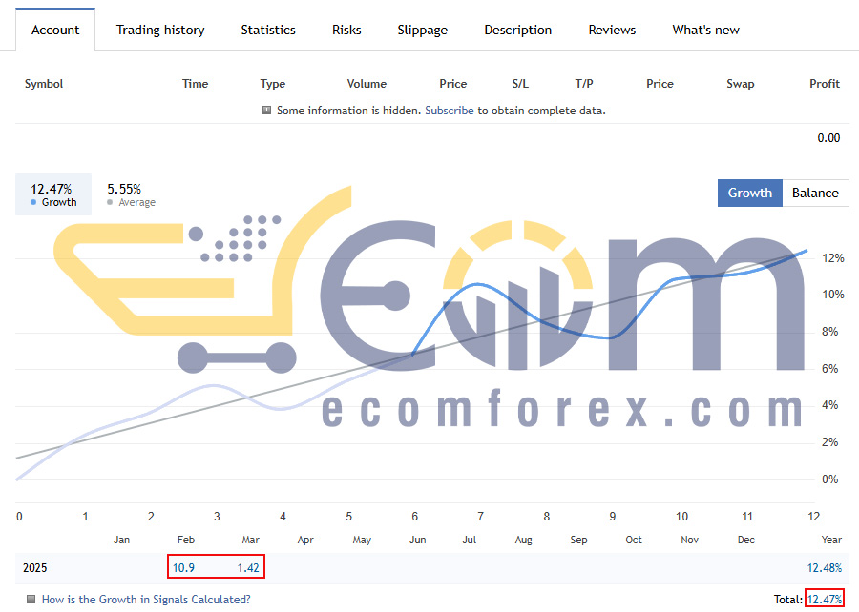
Task: Click the Volume column header
Action: [367, 84]
